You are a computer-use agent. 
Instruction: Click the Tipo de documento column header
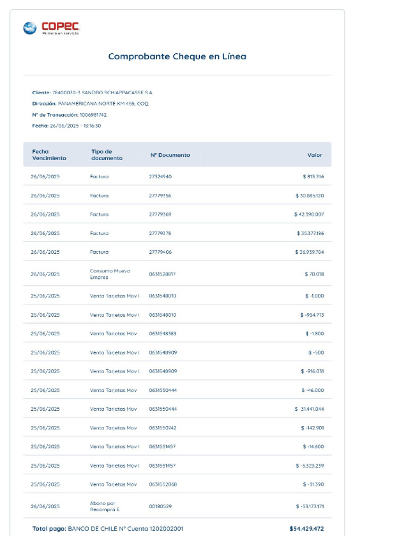coord(106,155)
